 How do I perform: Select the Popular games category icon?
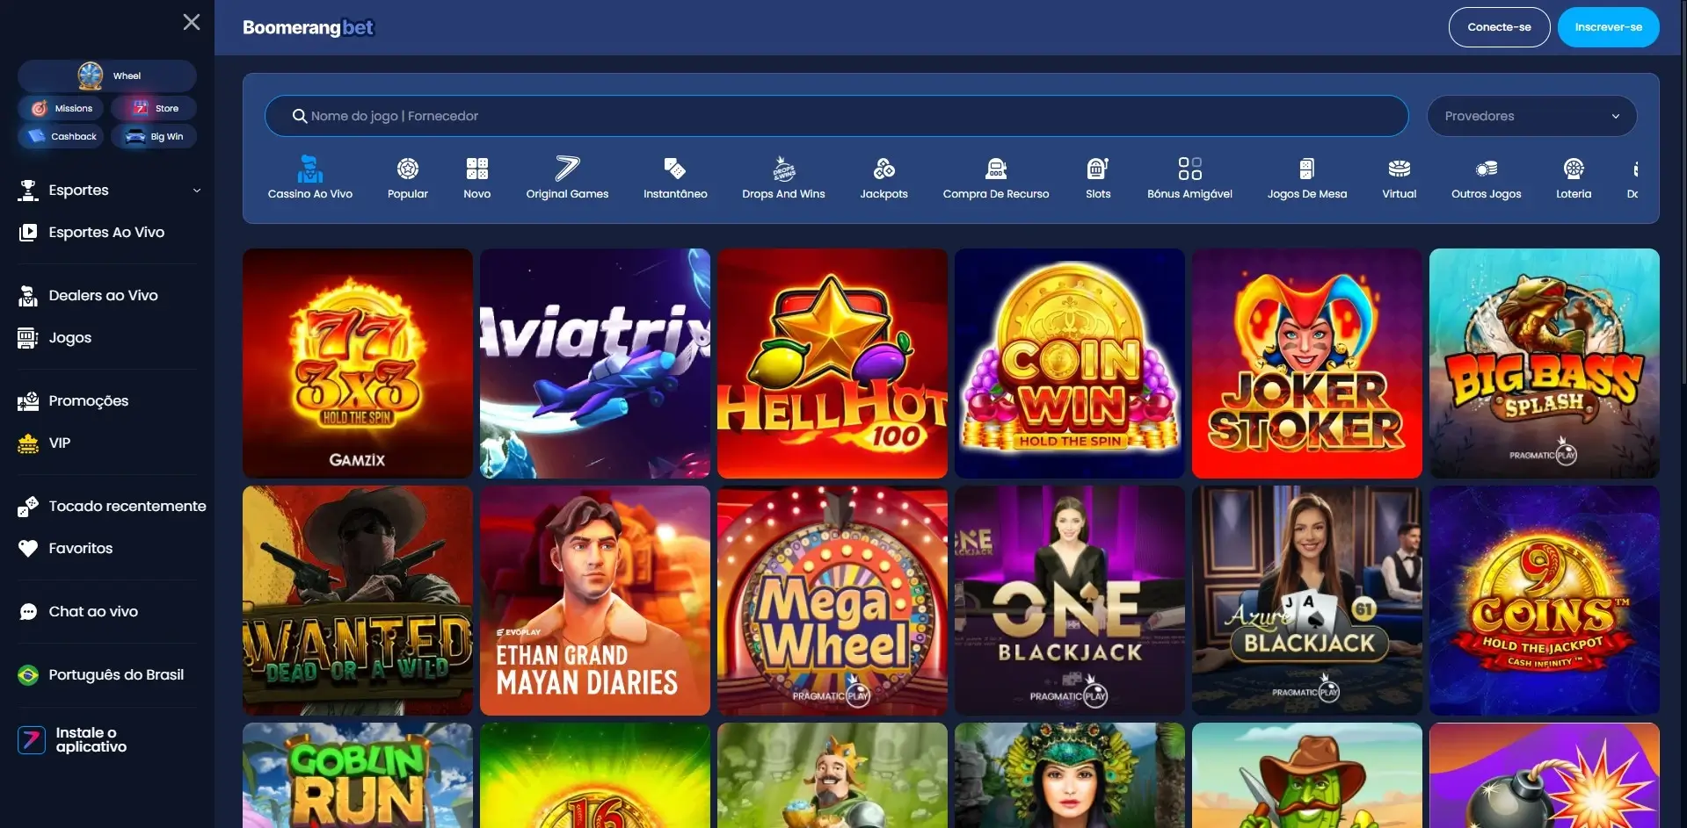click(x=407, y=169)
